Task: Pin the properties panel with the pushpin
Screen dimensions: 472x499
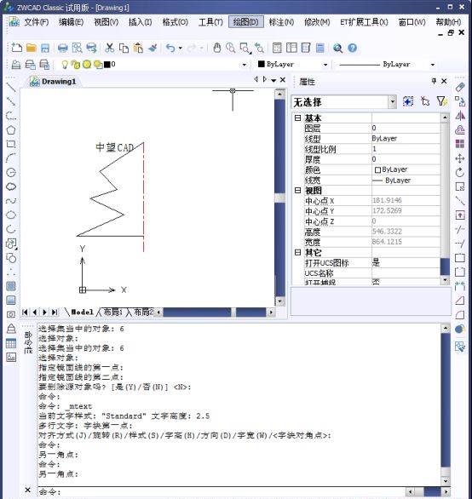Action: [434, 81]
